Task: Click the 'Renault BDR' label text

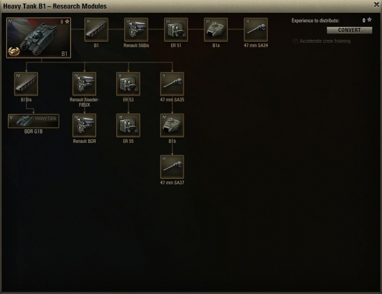Action: [x=84, y=141]
